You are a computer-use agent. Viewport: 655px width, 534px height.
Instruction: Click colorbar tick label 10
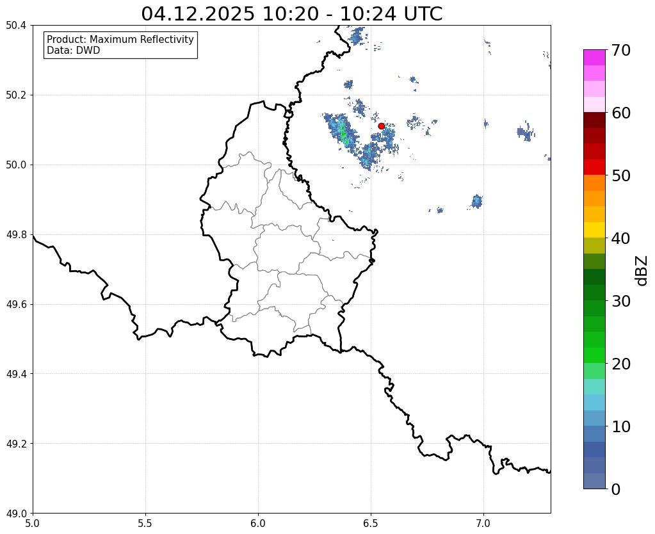coord(621,426)
